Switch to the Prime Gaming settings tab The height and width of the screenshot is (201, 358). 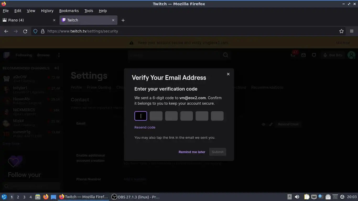pos(99,87)
